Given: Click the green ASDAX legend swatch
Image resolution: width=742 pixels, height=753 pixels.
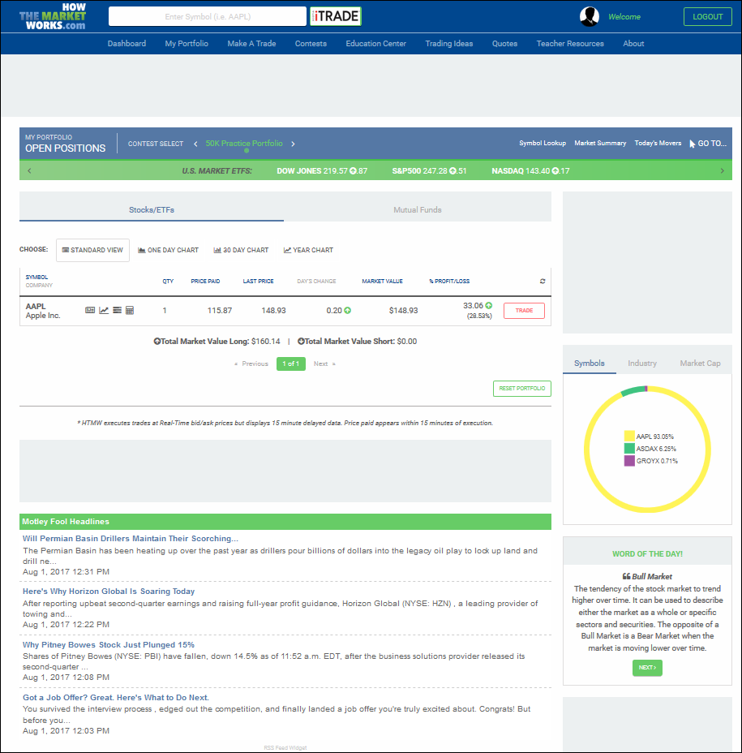Looking at the screenshot, I should 629,449.
